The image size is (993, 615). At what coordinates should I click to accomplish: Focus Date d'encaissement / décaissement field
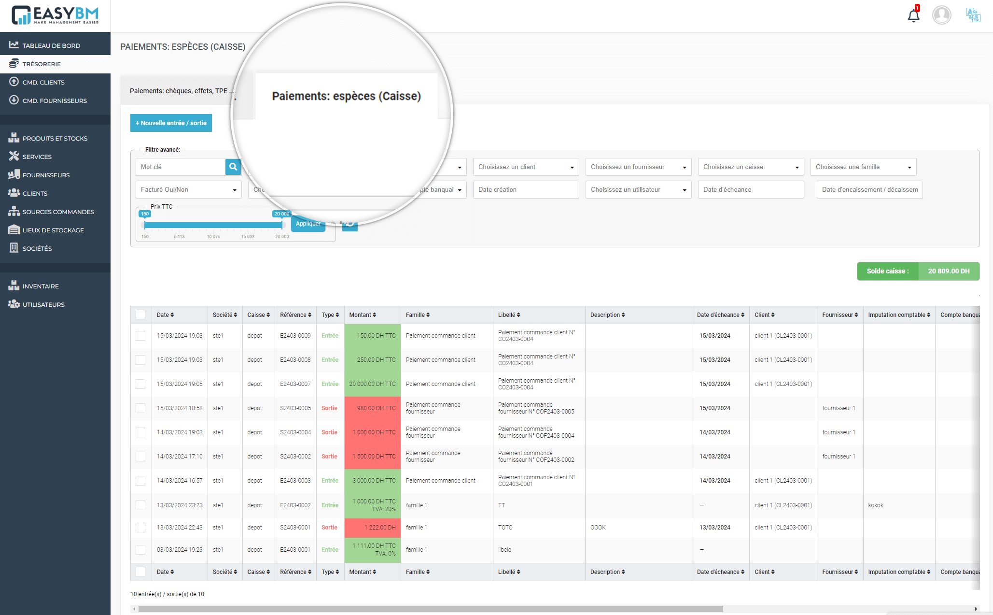(869, 189)
